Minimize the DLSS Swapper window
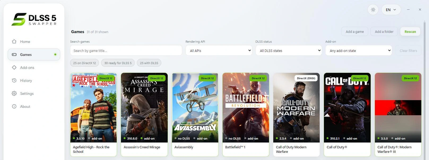Viewport: 429px width, 160px height. click(x=408, y=10)
